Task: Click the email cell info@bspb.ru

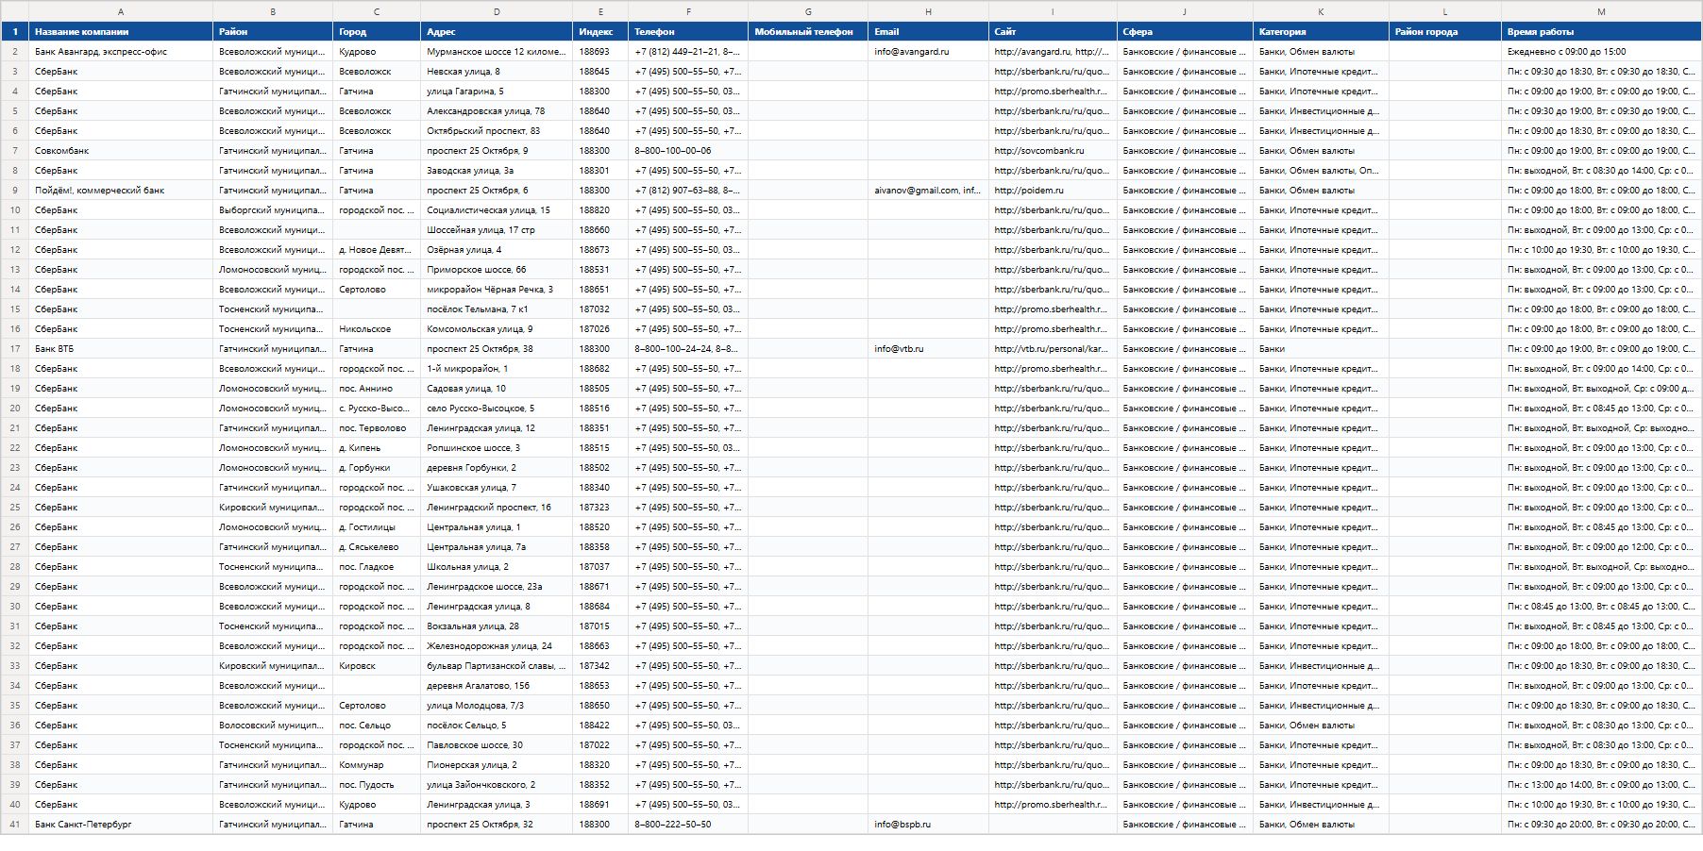Action: click(928, 825)
